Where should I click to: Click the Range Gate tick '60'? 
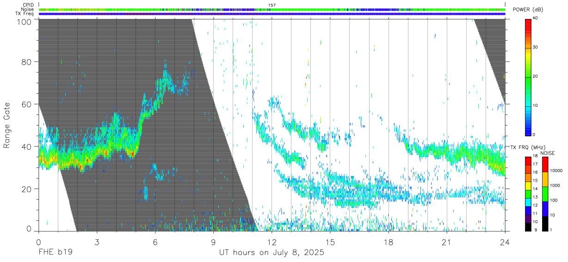point(27,104)
